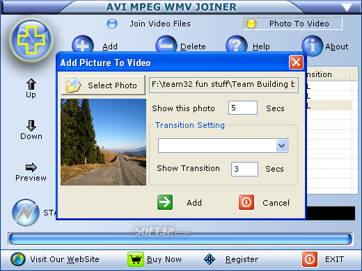
Task: Click the Delete toolbar label
Action: click(193, 47)
